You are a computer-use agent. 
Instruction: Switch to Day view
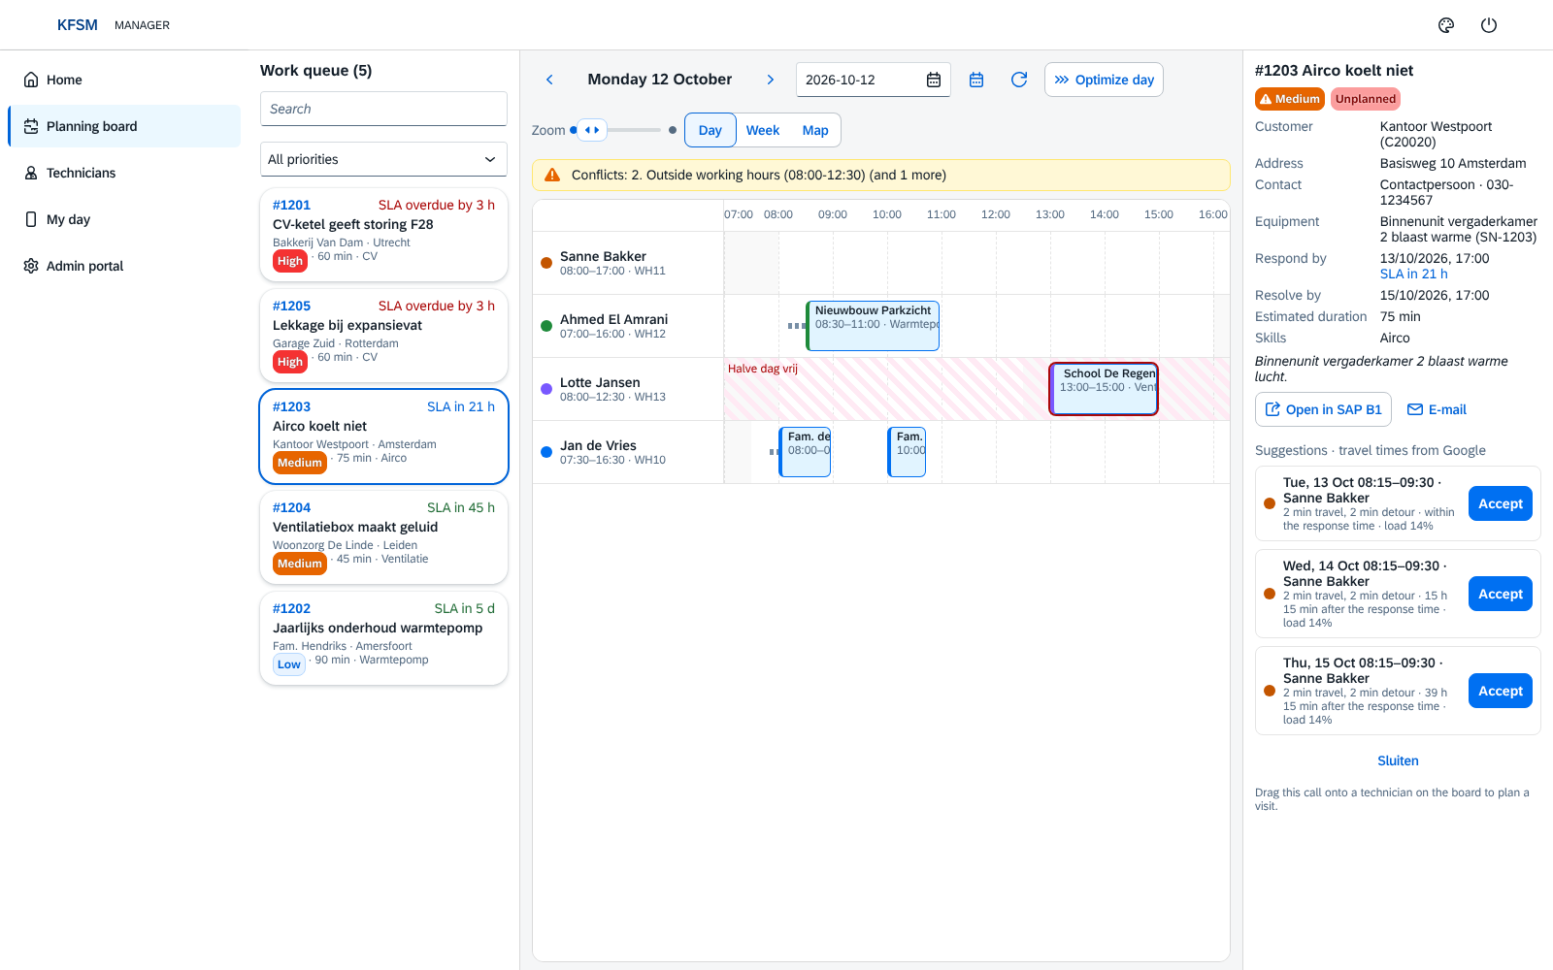click(710, 130)
